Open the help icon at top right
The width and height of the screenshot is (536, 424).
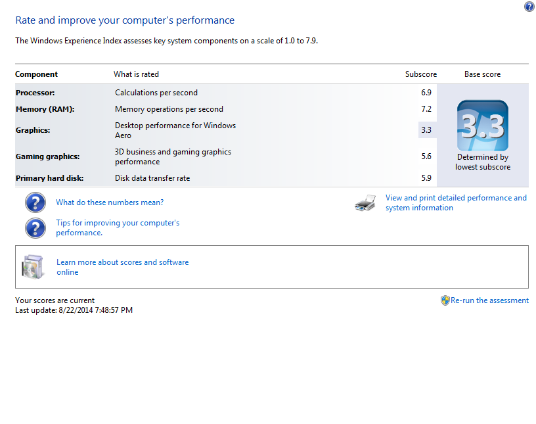pos(529,7)
